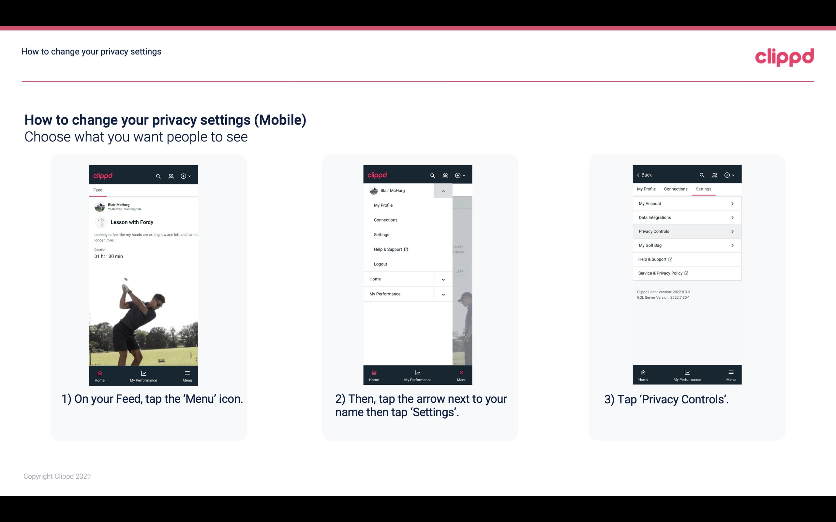Tap the My Performance icon in navigation
The width and height of the screenshot is (836, 522).
[x=144, y=375]
